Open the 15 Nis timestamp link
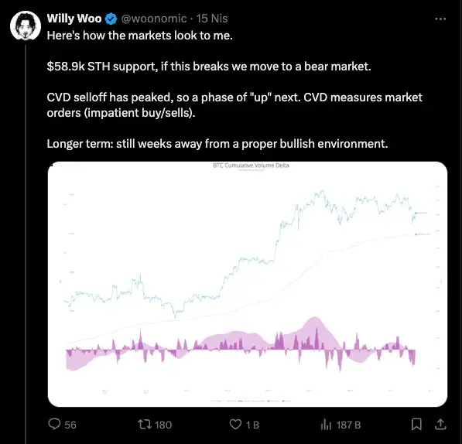The height and width of the screenshot is (444, 462). tap(212, 19)
